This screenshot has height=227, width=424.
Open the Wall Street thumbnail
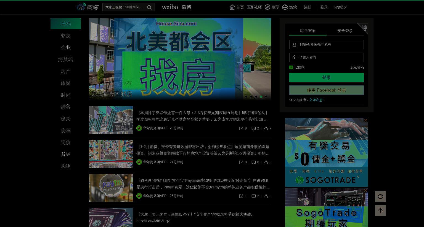point(111,120)
